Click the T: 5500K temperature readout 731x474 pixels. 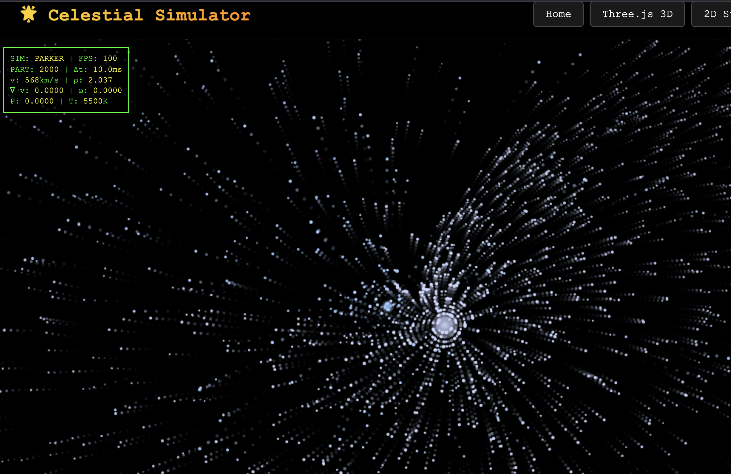88,101
